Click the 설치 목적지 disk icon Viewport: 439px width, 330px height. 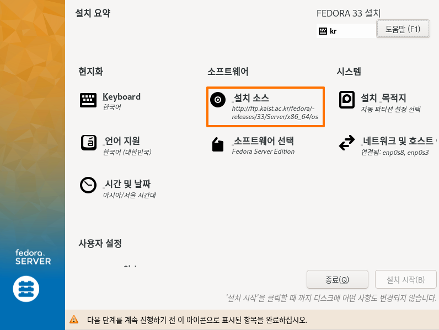346,100
